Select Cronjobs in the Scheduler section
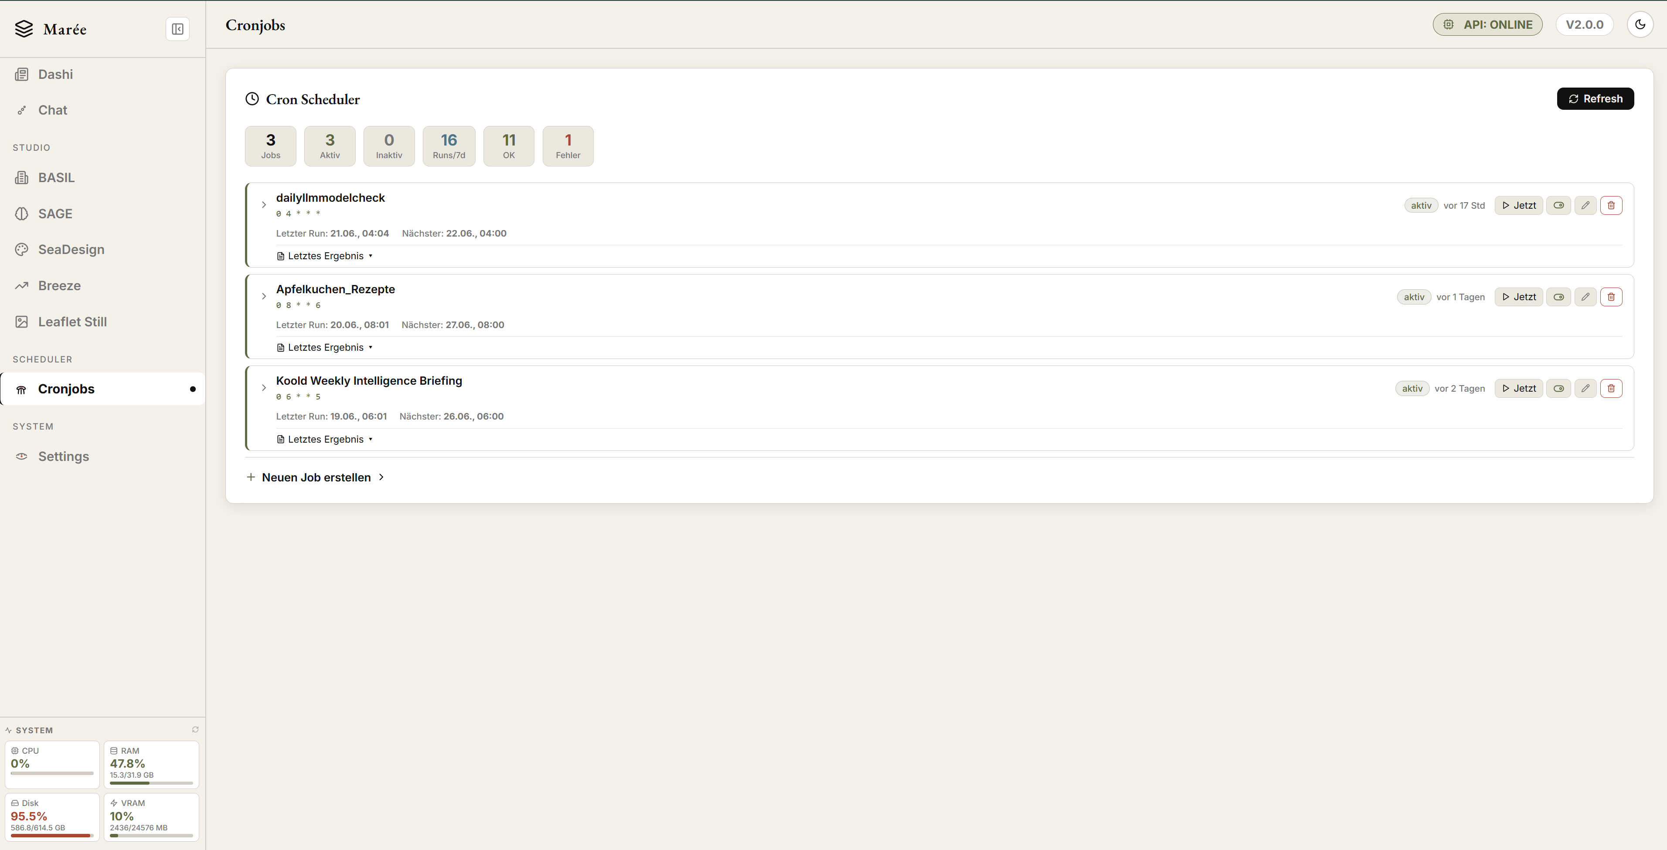The image size is (1667, 850). point(103,389)
